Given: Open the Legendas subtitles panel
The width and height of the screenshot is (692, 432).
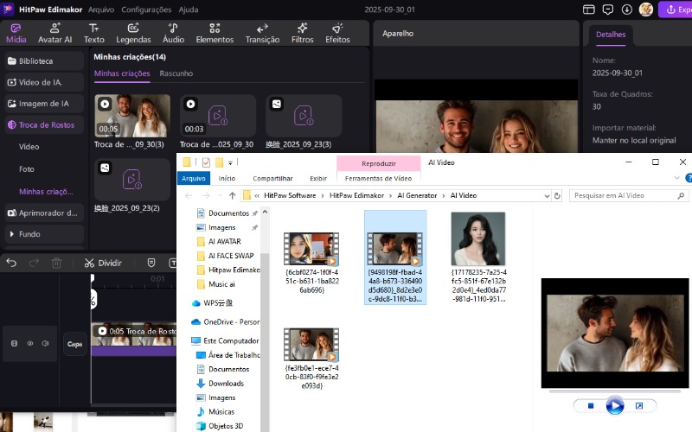Looking at the screenshot, I should click(x=133, y=33).
